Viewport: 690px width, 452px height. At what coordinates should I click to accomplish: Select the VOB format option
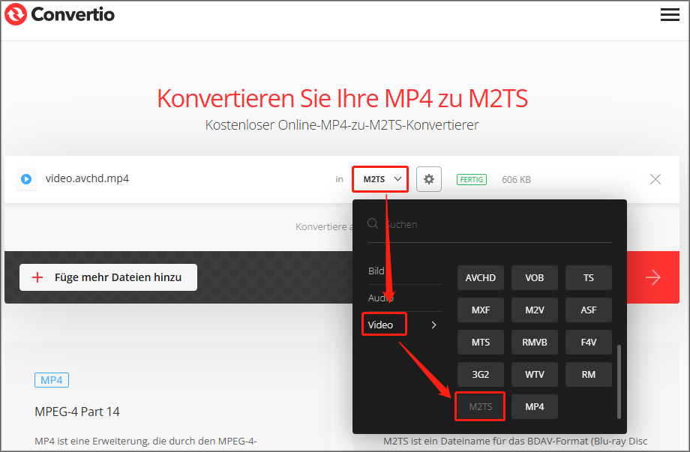pos(534,277)
